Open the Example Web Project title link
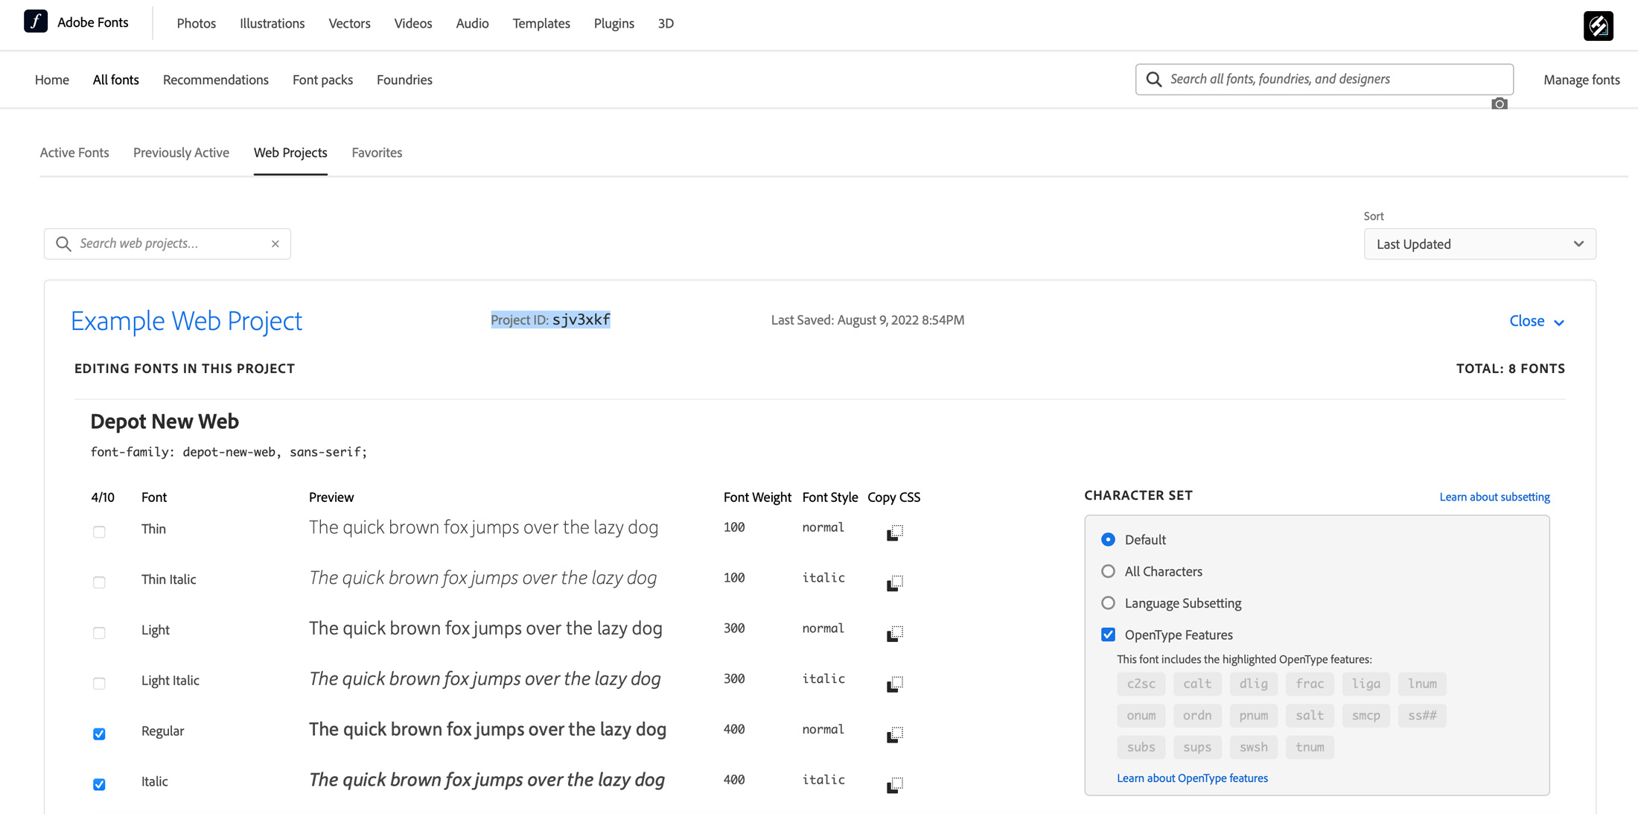This screenshot has width=1638, height=814. click(186, 321)
